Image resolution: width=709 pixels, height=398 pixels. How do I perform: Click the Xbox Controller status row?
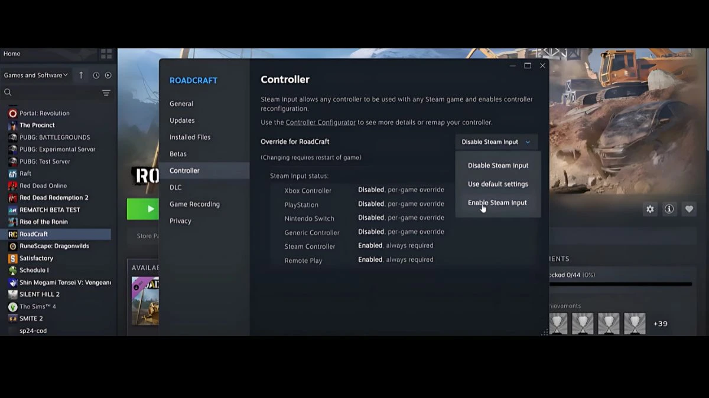tap(364, 190)
